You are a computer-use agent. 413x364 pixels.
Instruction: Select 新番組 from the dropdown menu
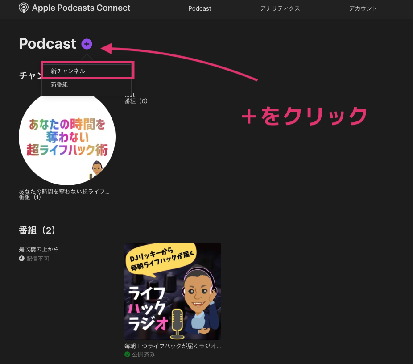tap(87, 85)
